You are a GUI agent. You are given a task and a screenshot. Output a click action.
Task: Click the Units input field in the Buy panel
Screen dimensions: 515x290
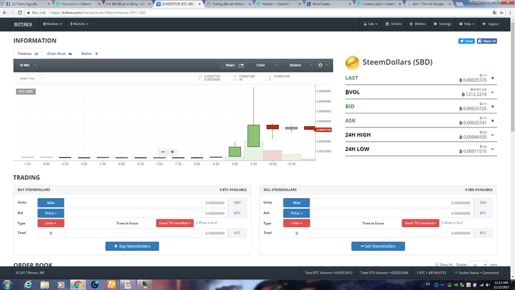tap(146, 203)
